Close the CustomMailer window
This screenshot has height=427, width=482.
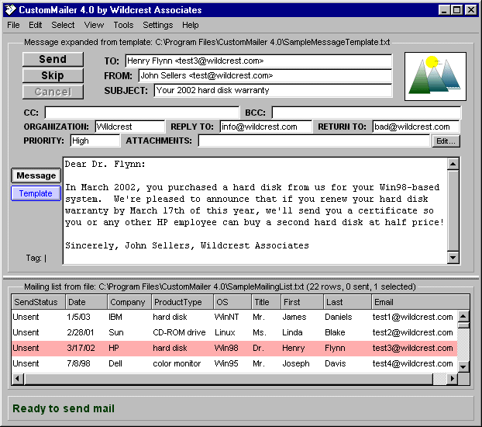pyautogui.click(x=470, y=10)
